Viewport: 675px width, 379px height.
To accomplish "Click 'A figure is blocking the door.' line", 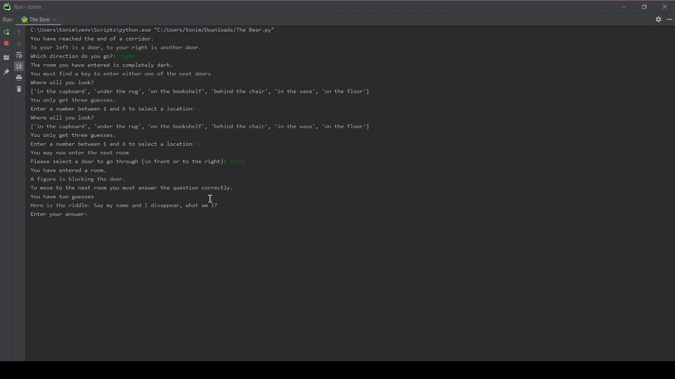I will [x=78, y=179].
